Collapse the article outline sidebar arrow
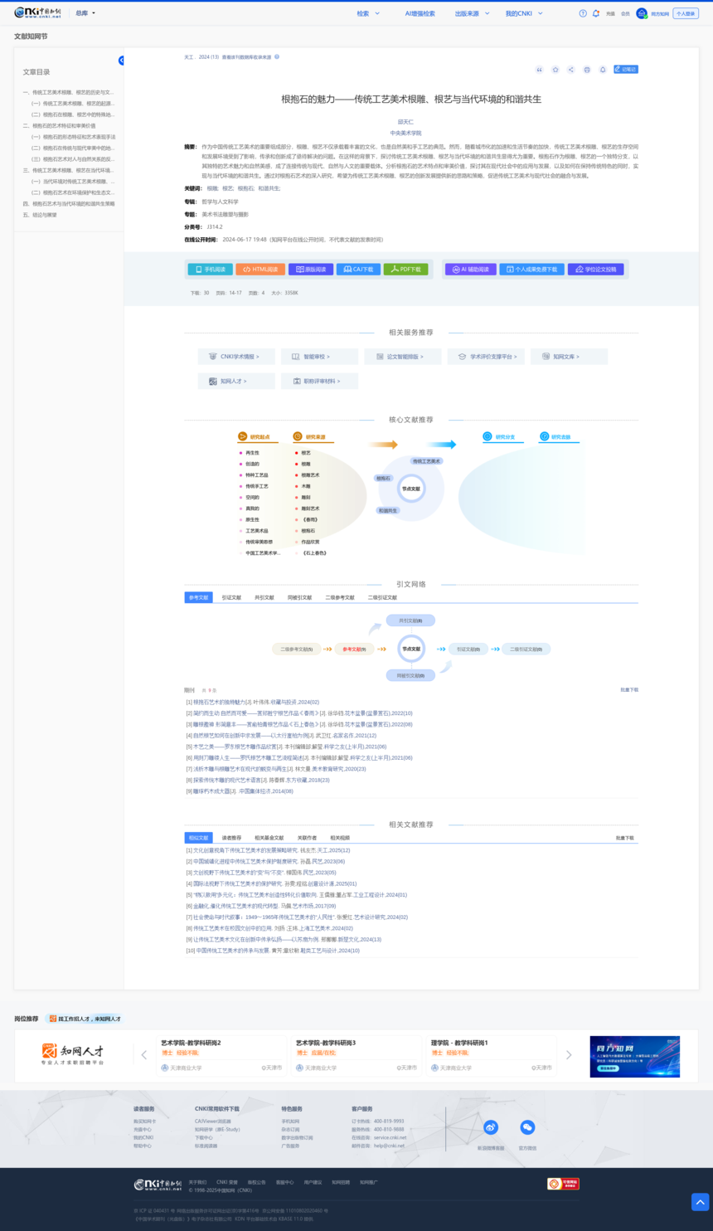 (x=121, y=61)
